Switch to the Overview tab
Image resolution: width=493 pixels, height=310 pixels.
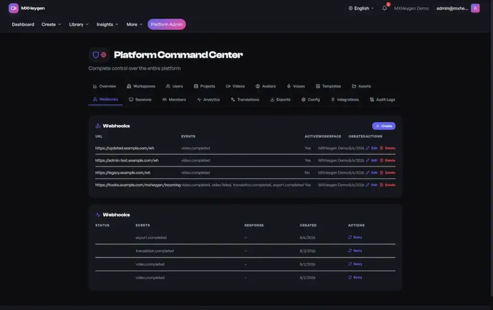(x=104, y=86)
